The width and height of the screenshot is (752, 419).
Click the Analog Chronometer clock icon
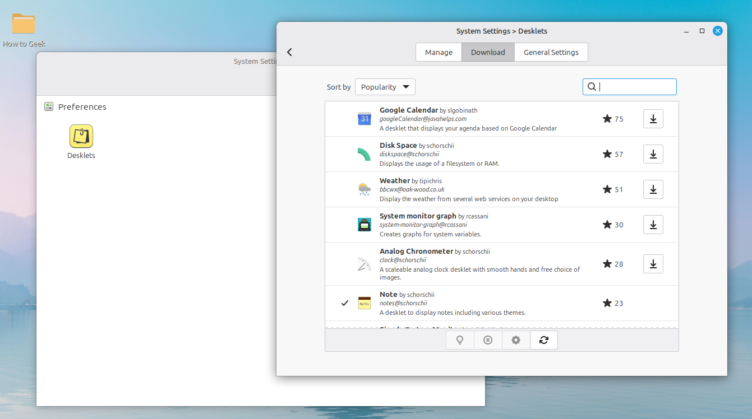point(365,264)
